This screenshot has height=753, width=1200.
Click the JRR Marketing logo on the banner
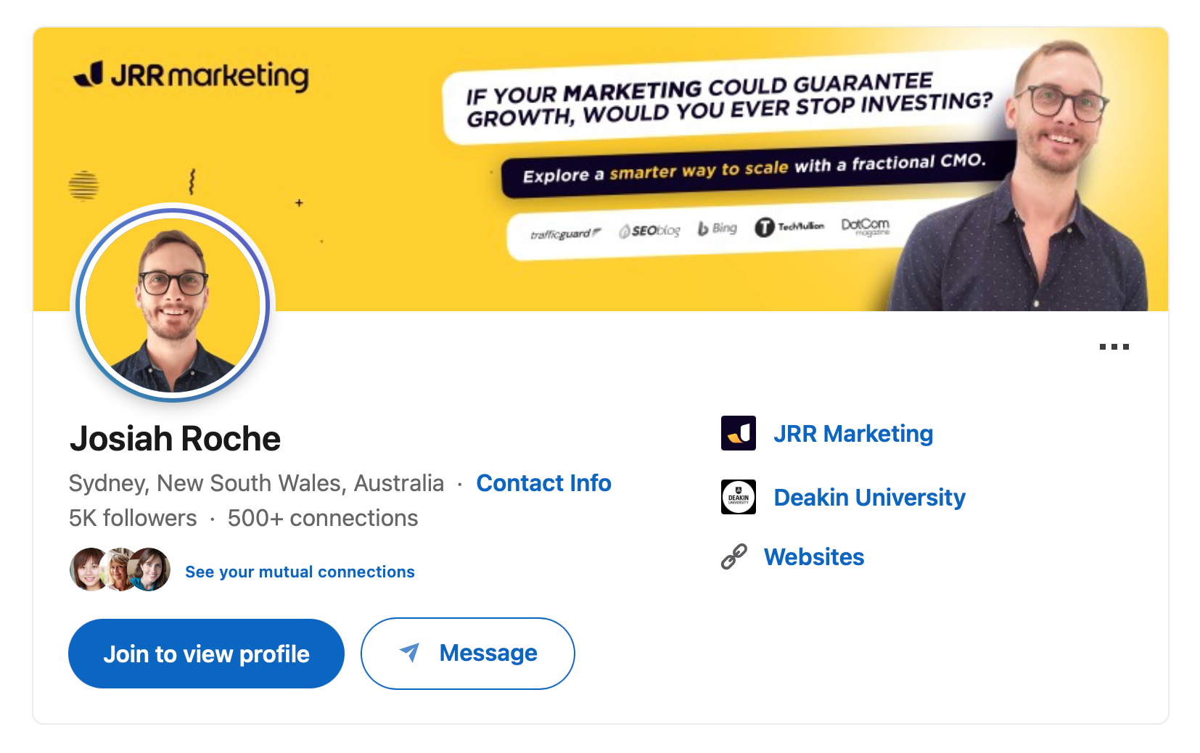tap(190, 75)
